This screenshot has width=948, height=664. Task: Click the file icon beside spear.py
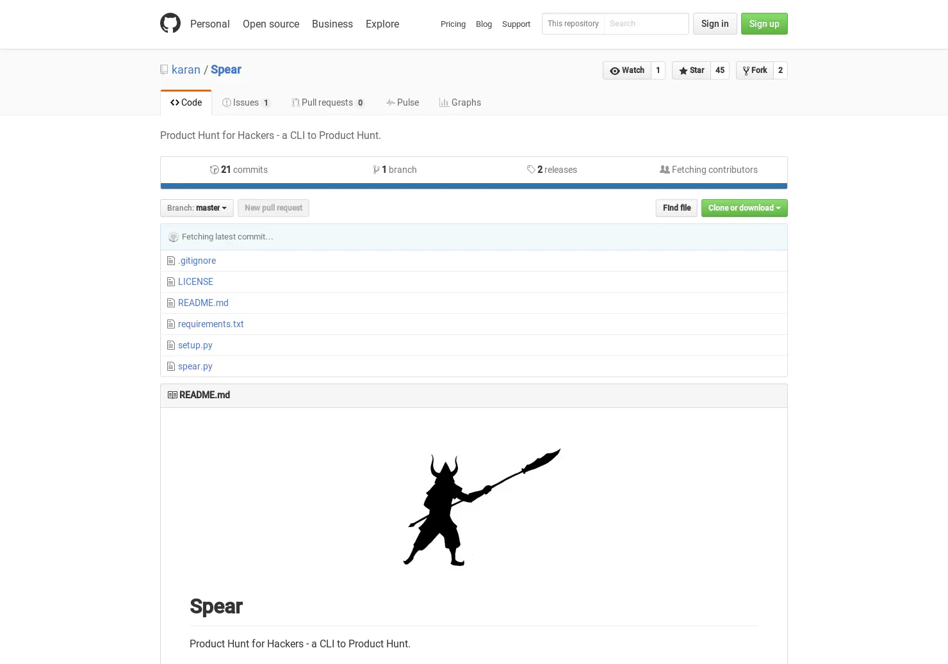(x=171, y=366)
